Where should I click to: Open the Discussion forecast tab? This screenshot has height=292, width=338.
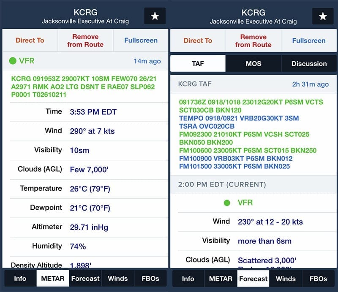(309, 64)
